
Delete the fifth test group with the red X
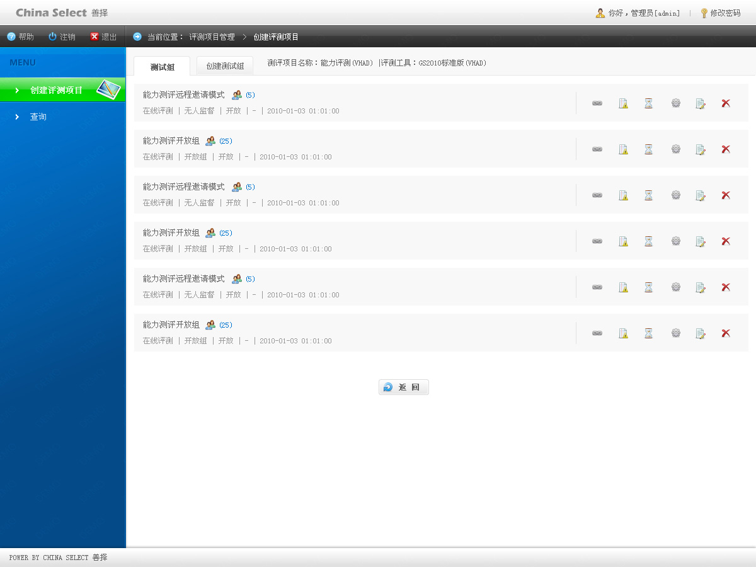click(x=726, y=287)
